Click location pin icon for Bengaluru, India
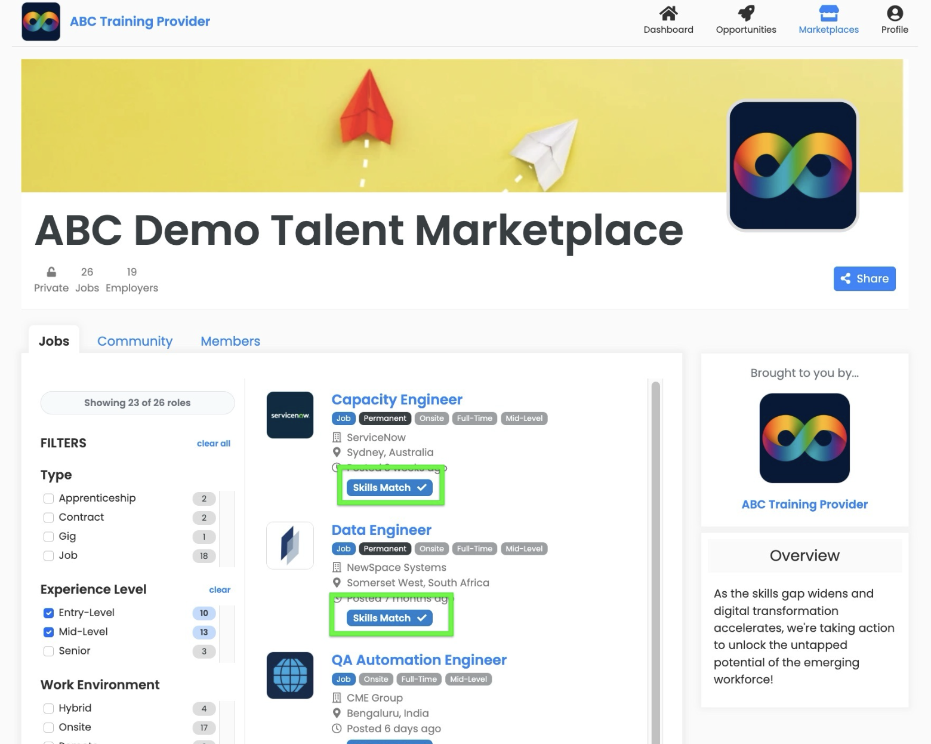 tap(337, 713)
